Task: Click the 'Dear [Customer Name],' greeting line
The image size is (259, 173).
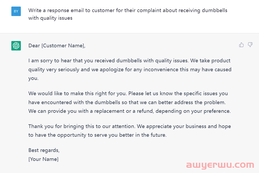Action: click(x=57, y=45)
